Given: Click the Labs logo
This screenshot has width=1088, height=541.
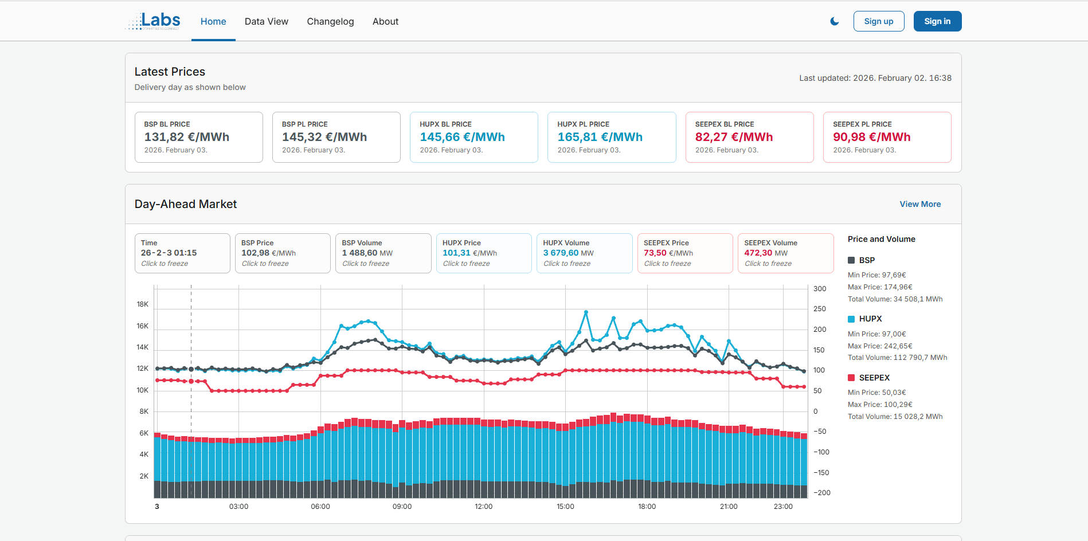Looking at the screenshot, I should pyautogui.click(x=153, y=21).
